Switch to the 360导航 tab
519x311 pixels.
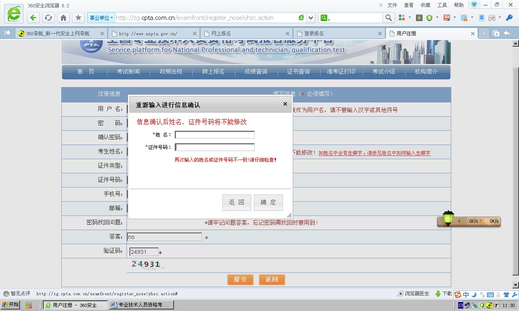(61, 34)
